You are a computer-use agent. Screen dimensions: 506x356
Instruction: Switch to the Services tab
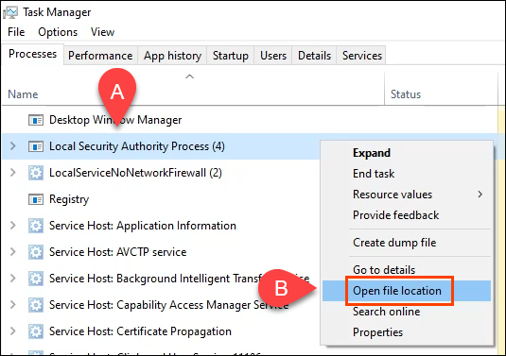tap(361, 56)
